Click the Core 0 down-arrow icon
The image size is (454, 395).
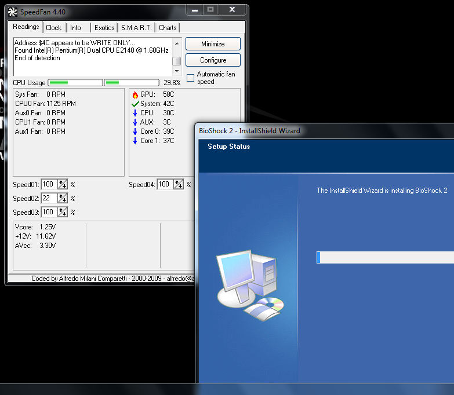[135, 131]
